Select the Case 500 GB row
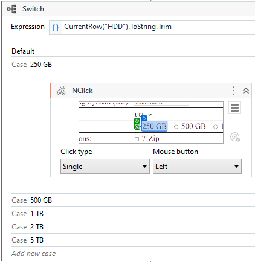This screenshot has width=255, height=262. coord(133,200)
